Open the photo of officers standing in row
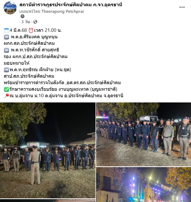The height and width of the screenshot is (202, 191). (x=144, y=134)
